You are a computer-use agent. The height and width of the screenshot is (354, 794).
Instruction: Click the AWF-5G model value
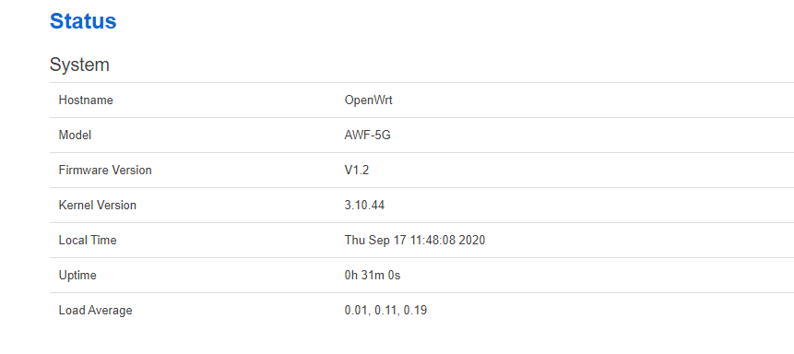(x=367, y=136)
